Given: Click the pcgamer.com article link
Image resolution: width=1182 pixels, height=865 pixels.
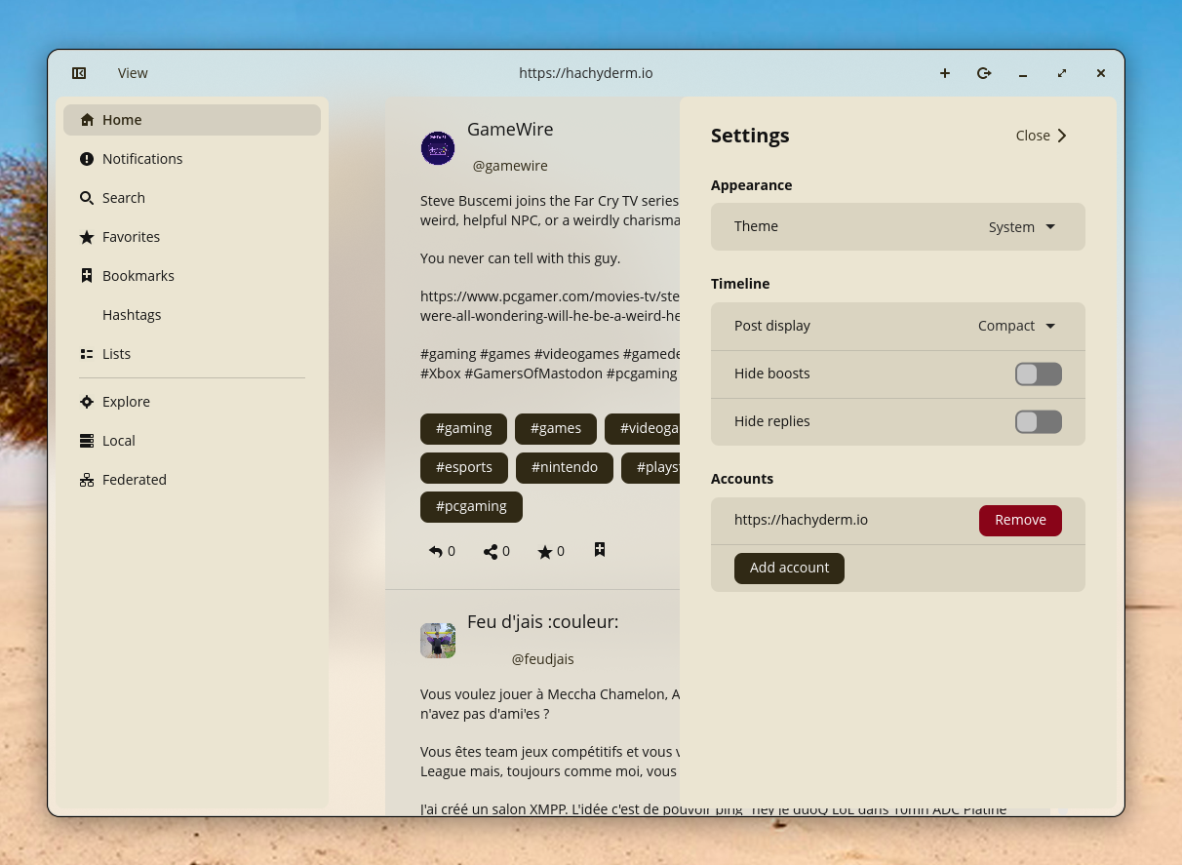Looking at the screenshot, I should click(x=550, y=306).
